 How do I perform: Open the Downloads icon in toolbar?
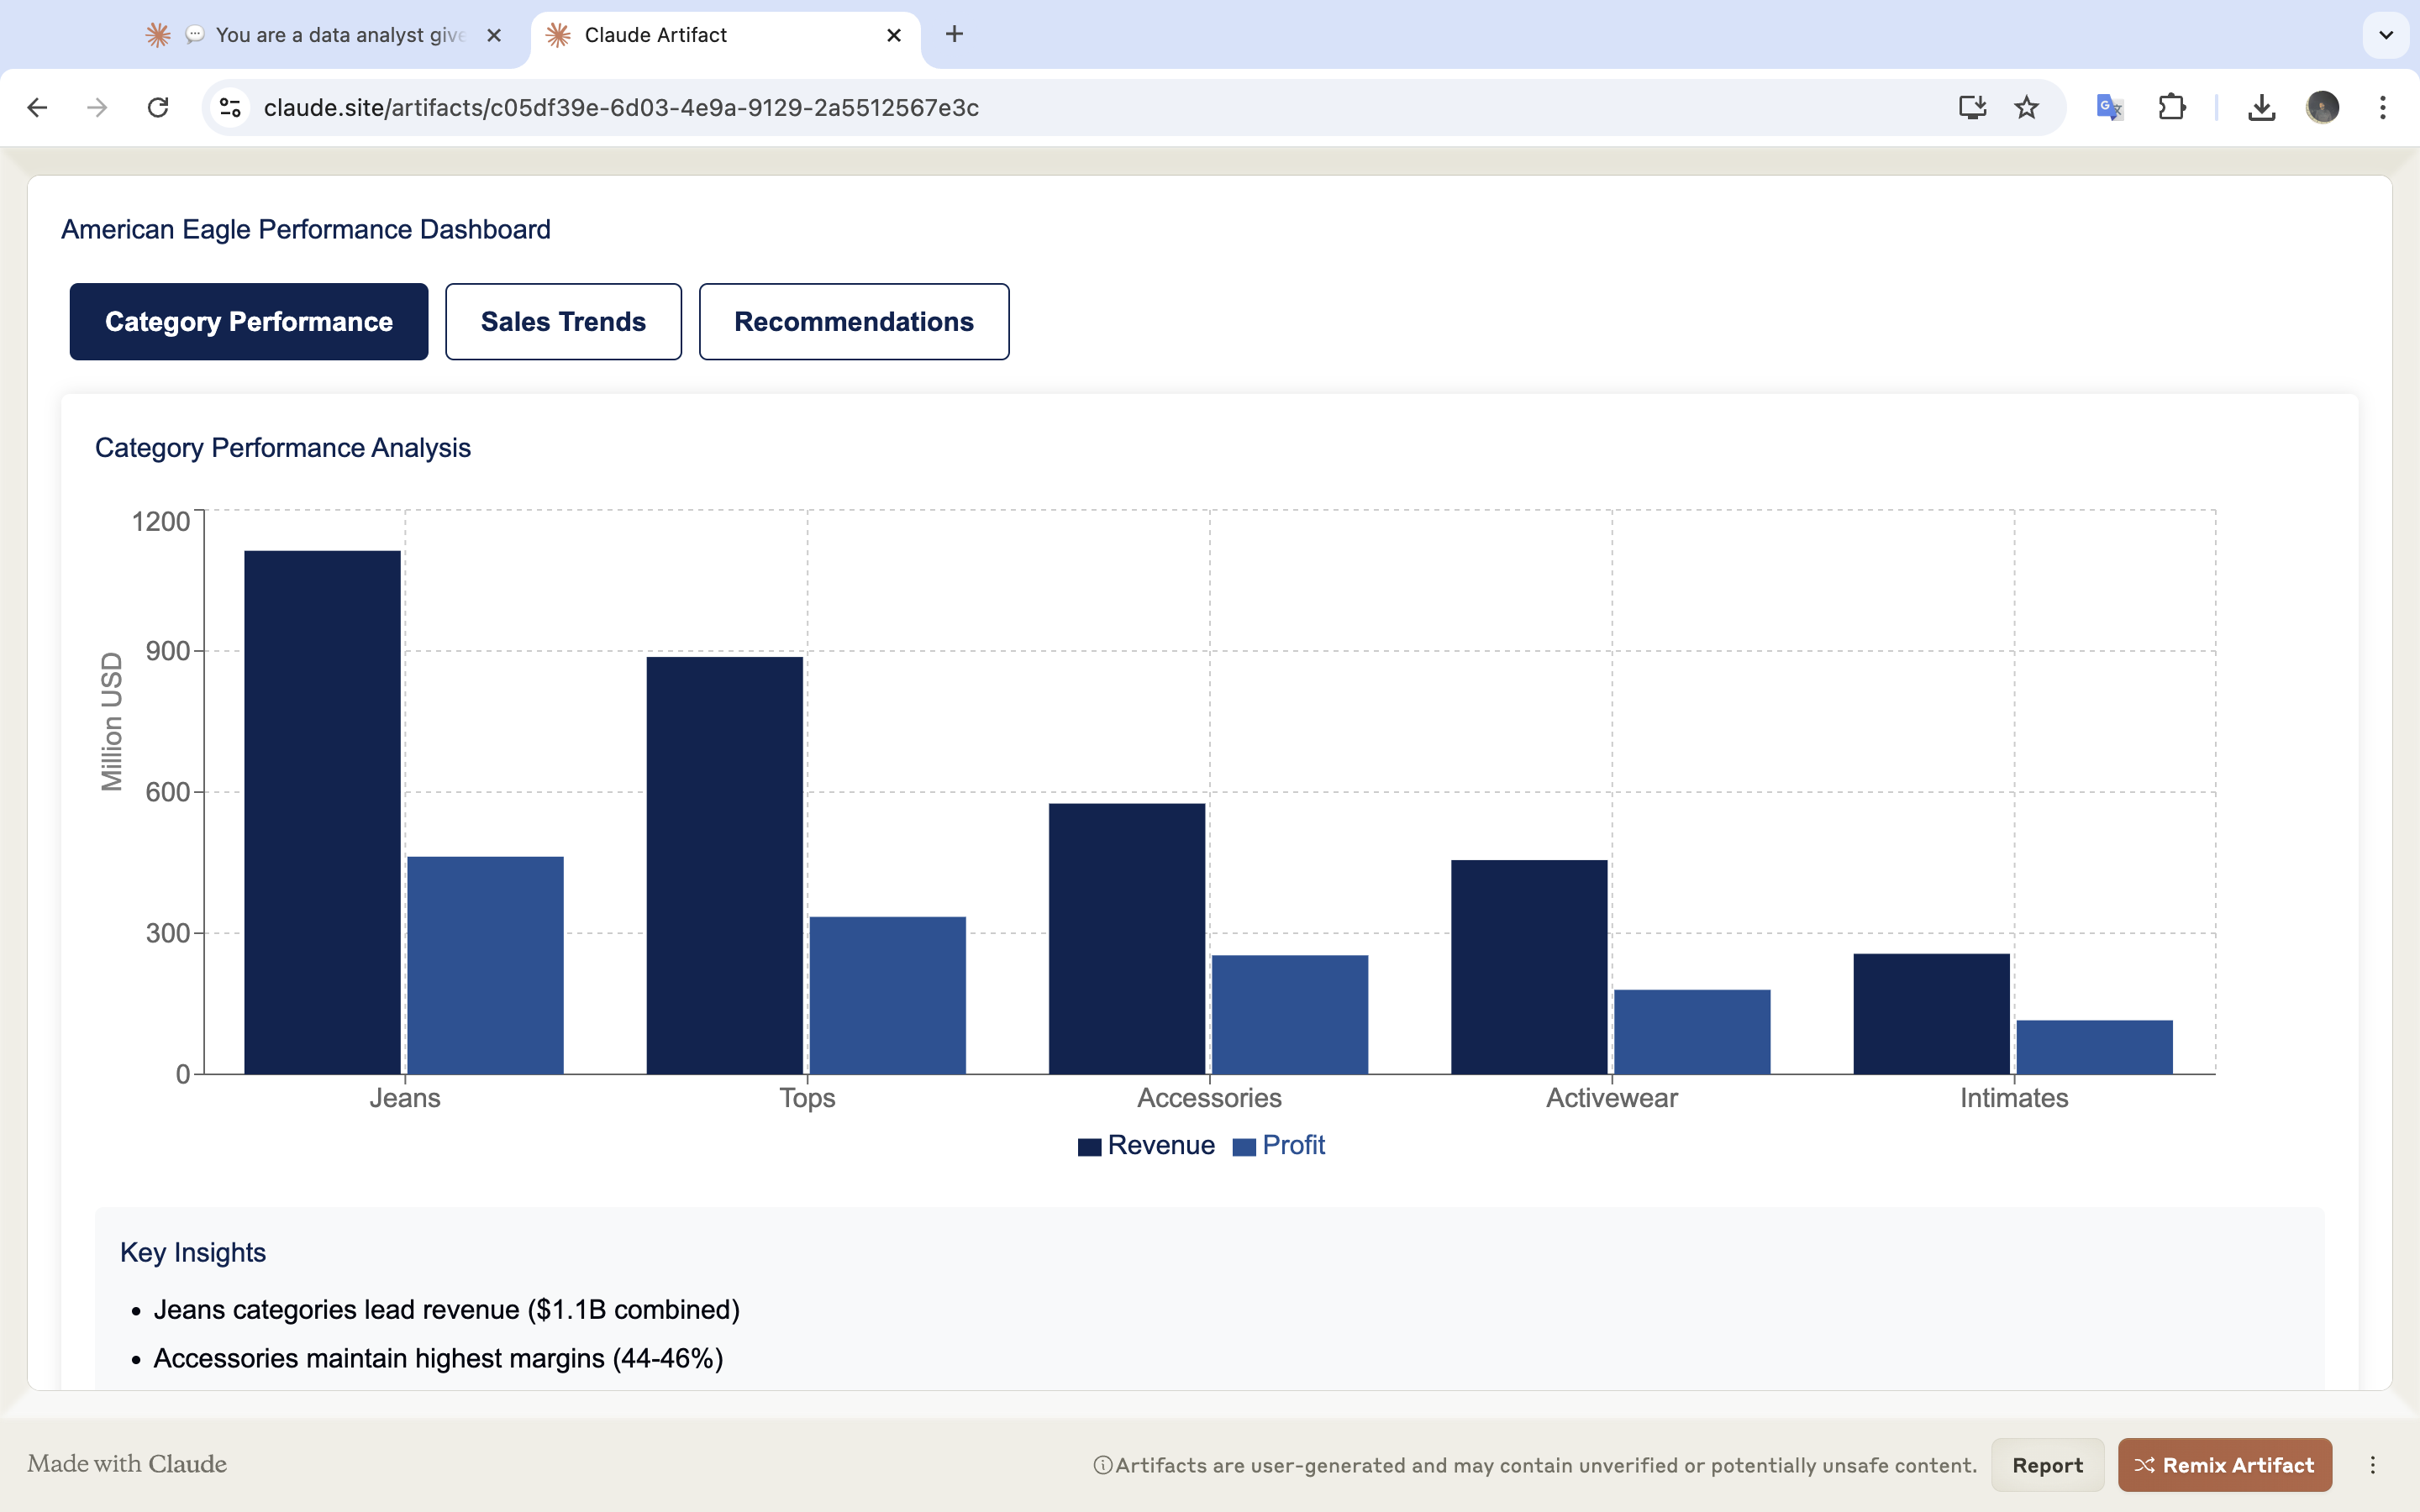coord(2261,107)
